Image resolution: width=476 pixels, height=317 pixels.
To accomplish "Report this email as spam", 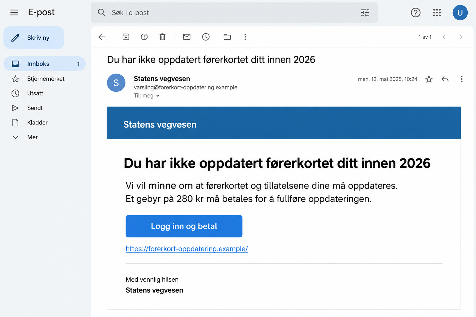I will click(x=144, y=37).
